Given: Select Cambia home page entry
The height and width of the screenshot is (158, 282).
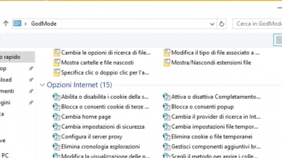Looking at the screenshot, I should (86, 117).
